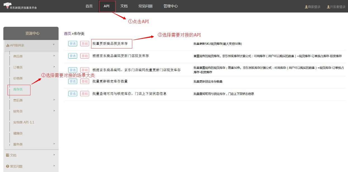Image resolution: width=348 pixels, height=172 pixels.
Task: Click 基础 tag on 批量更新商品现货库存 row
Action: pyautogui.click(x=85, y=43)
